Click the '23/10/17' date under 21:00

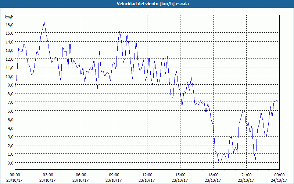pyautogui.click(x=246, y=180)
